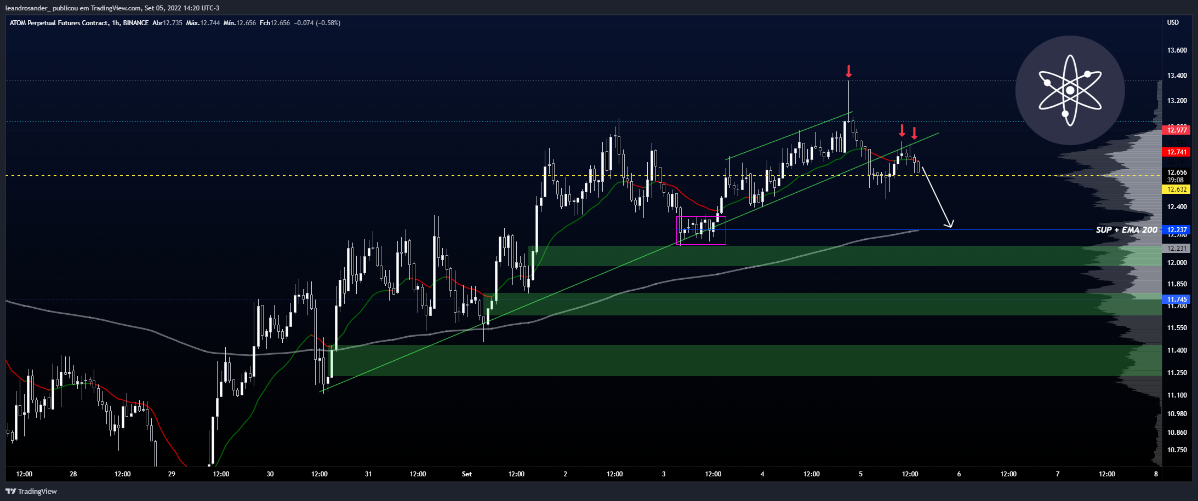
Task: Click the low value 'Mín.12.656'
Action: [x=239, y=23]
